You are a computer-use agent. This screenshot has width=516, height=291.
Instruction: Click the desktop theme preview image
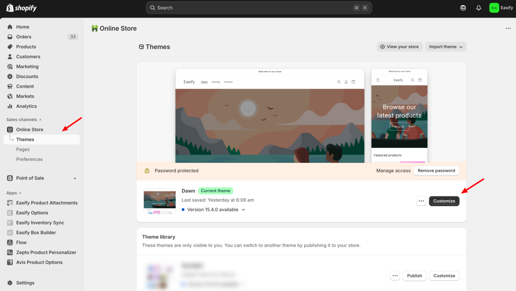click(x=270, y=116)
